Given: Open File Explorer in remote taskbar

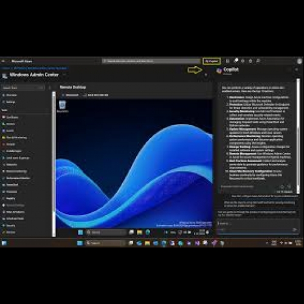Looking at the screenshot, I should 139,232.
